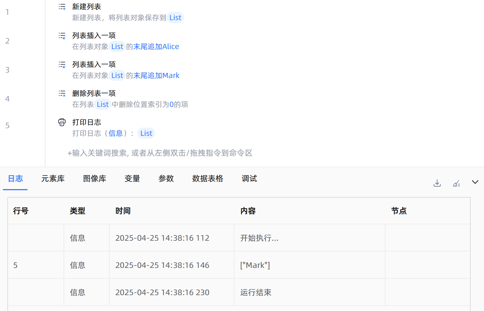Collapse the bottom panel with the chevron
This screenshot has width=484, height=311.
click(x=475, y=182)
